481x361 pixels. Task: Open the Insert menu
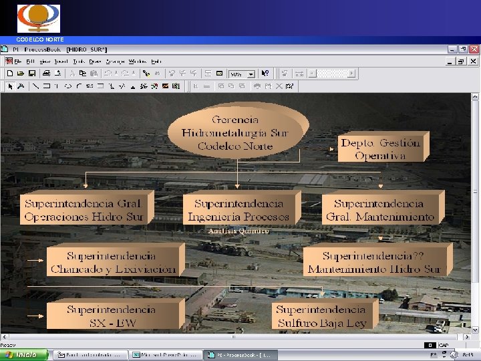61,62
